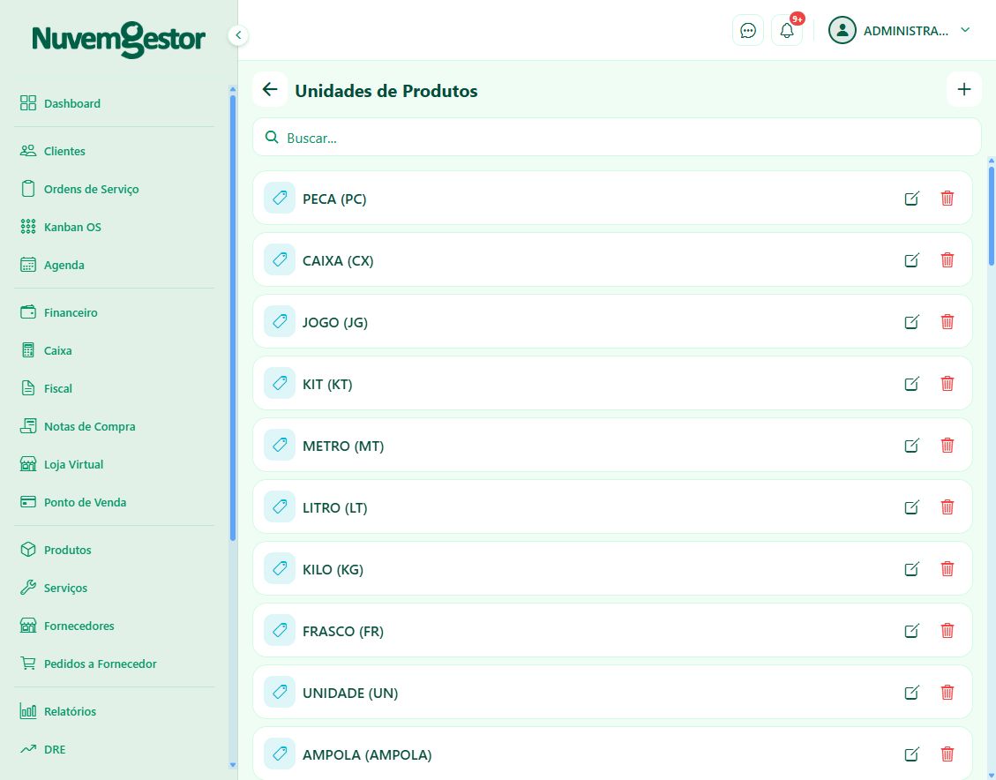Click the NuvemGestor logo
This screenshot has height=780, width=996.
tap(119, 40)
